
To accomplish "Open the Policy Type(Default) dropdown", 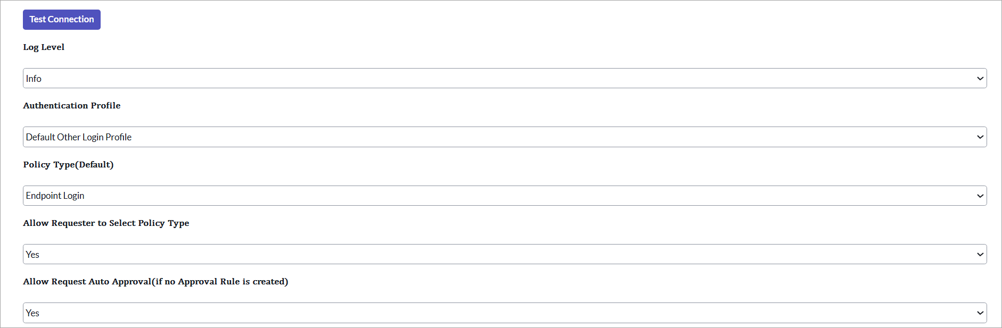I will [x=504, y=196].
